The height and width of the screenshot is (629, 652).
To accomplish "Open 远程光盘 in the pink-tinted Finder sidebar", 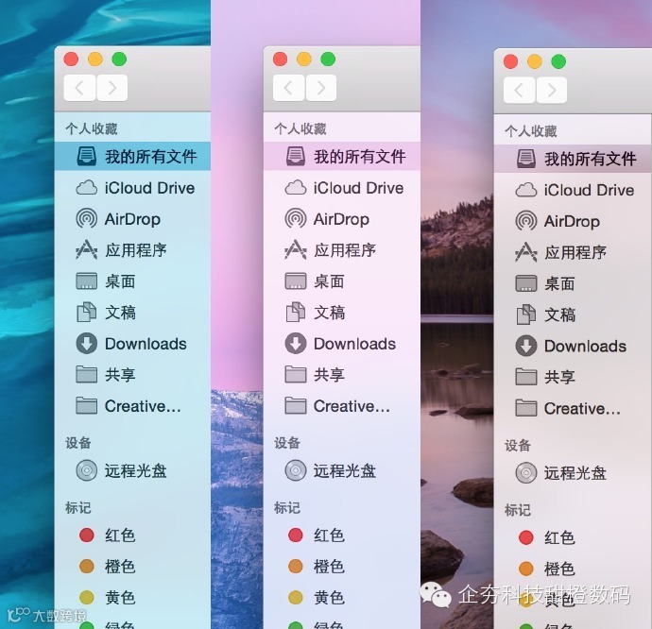I will (341, 470).
